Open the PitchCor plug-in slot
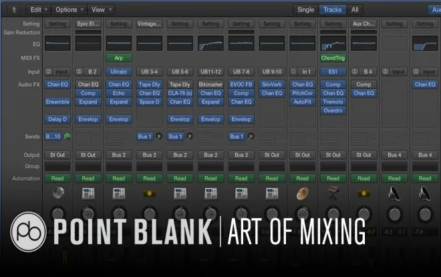The image size is (441, 277). (x=303, y=93)
